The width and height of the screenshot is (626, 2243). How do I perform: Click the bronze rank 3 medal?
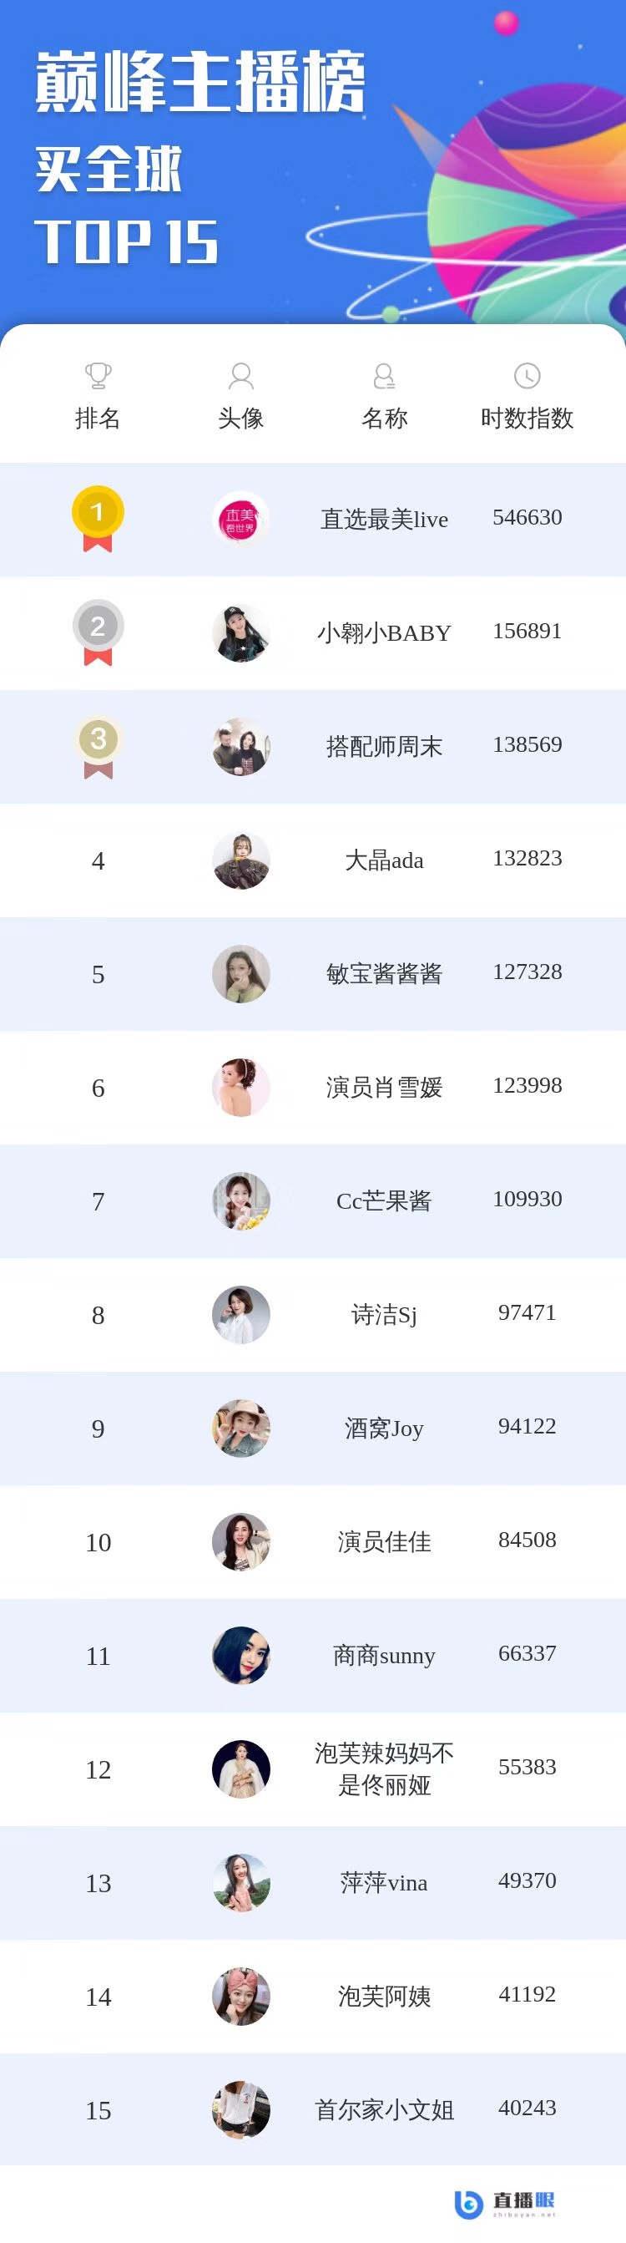click(98, 746)
